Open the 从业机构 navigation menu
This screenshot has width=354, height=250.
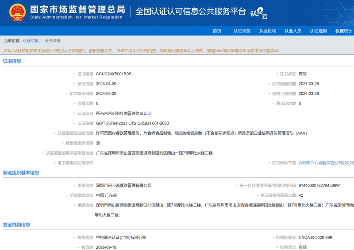click(267, 31)
